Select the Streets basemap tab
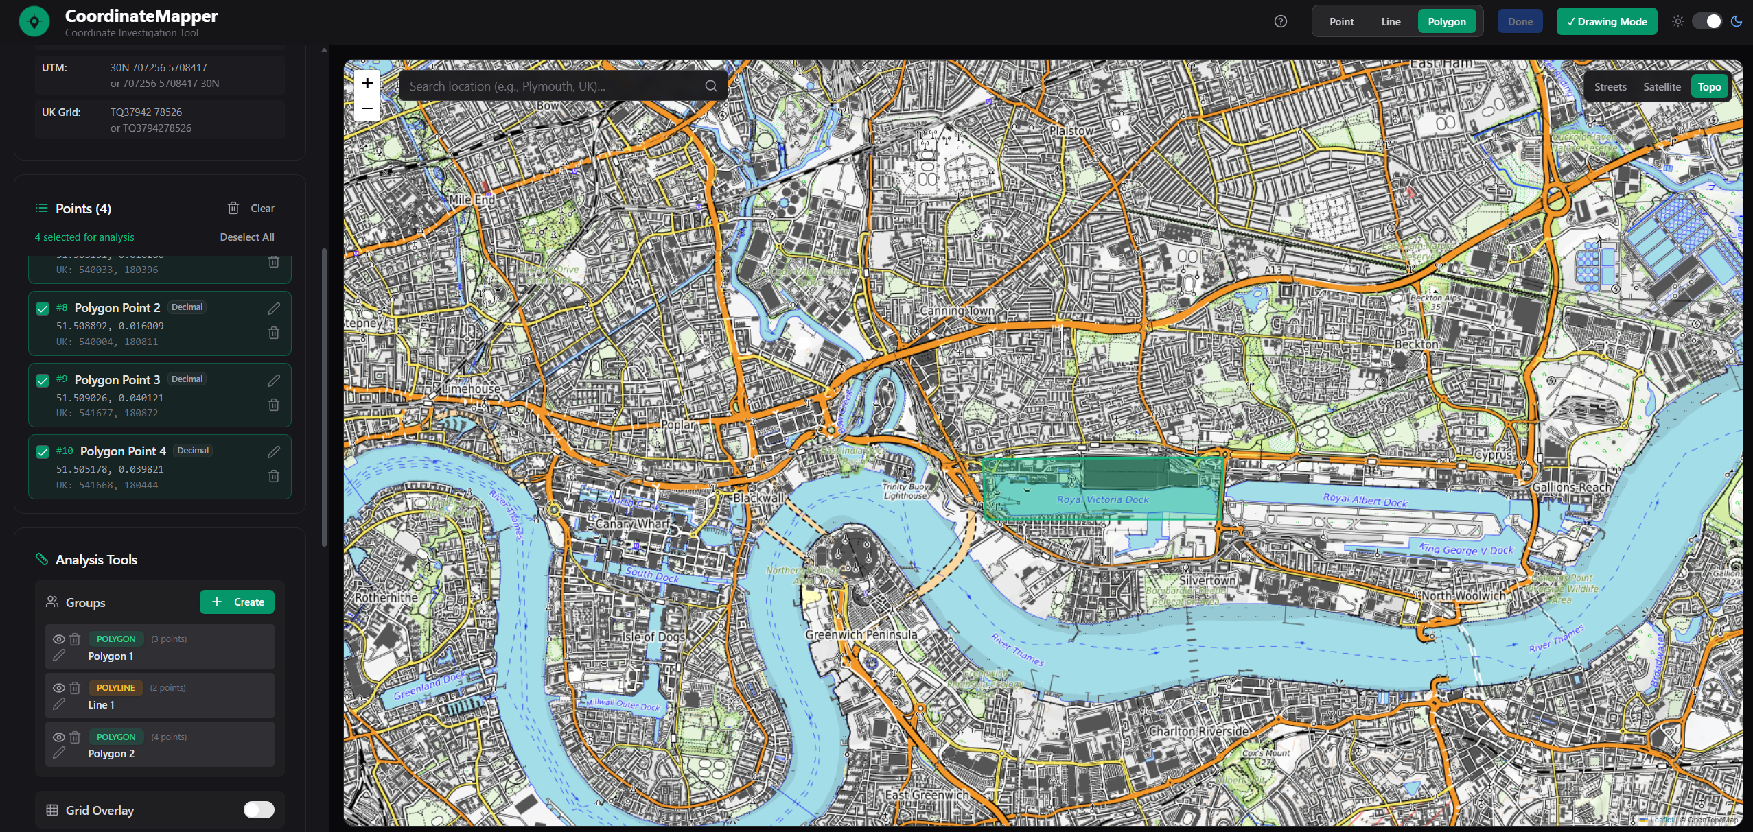 pyautogui.click(x=1610, y=86)
